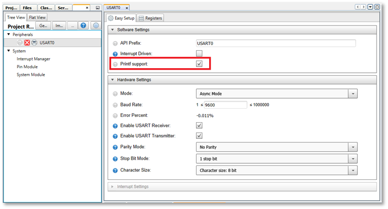Viewport: 388px width, 209px height.
Task: Switch to the Registers tab
Action: pyautogui.click(x=150, y=18)
